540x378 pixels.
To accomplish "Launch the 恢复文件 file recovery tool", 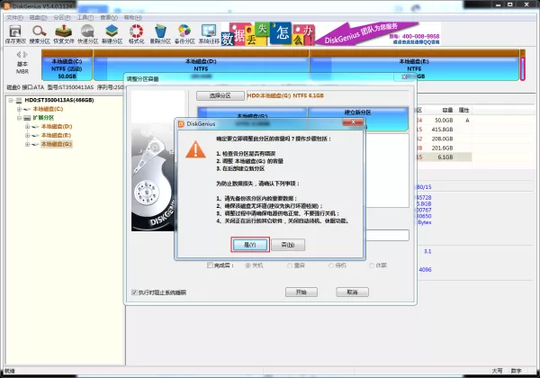I will click(x=64, y=33).
